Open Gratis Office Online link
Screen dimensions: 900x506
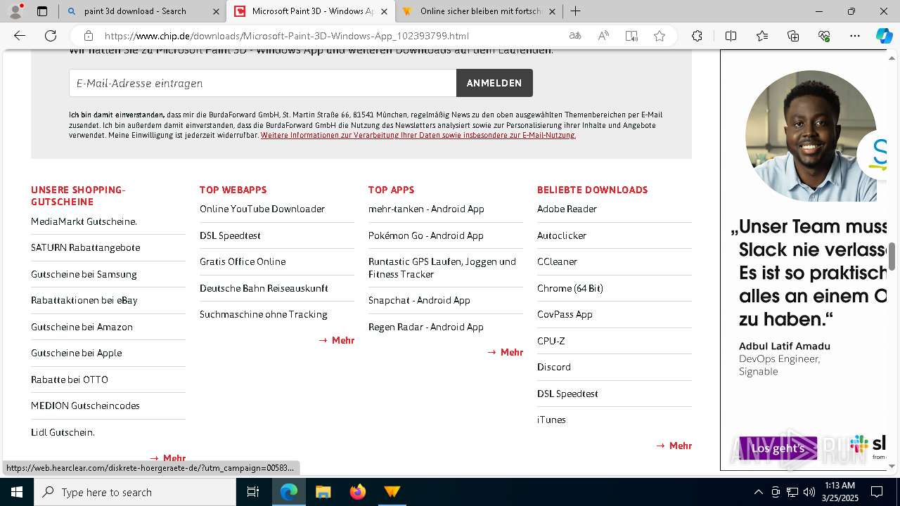coord(243,261)
